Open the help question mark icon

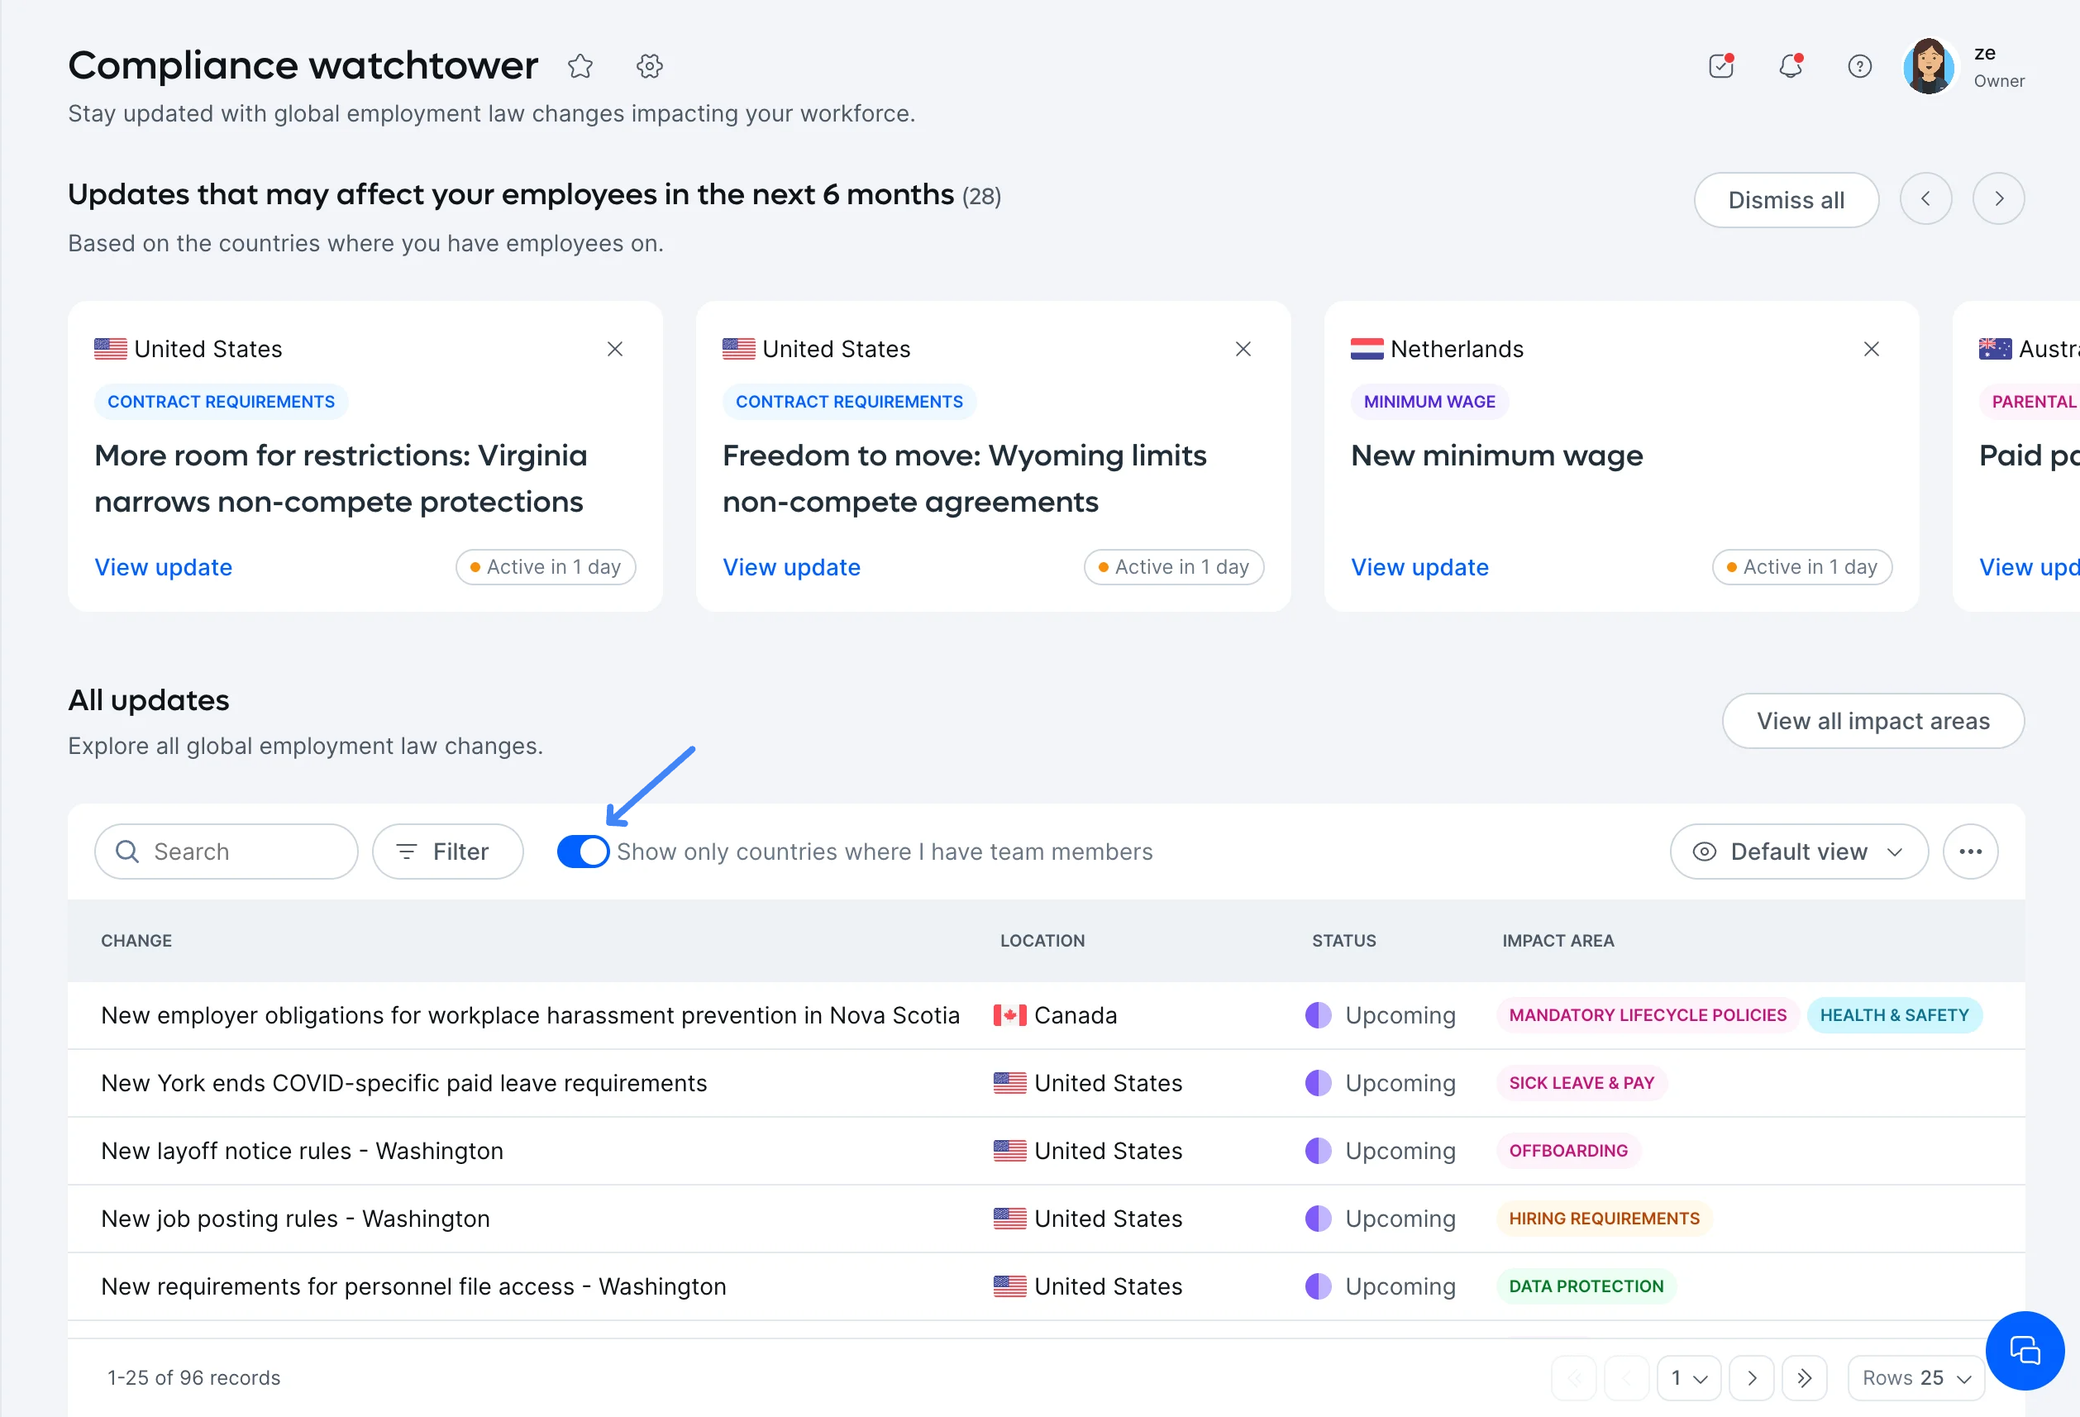click(1860, 66)
